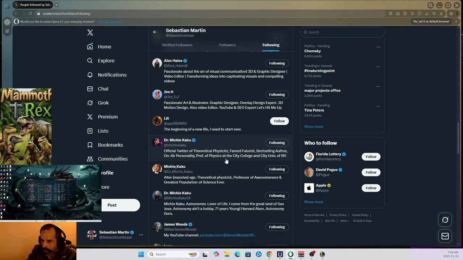Viewport: 463px width, 260px height.
Task: Select the People followed by Sebas browser tab
Action: (33, 5)
